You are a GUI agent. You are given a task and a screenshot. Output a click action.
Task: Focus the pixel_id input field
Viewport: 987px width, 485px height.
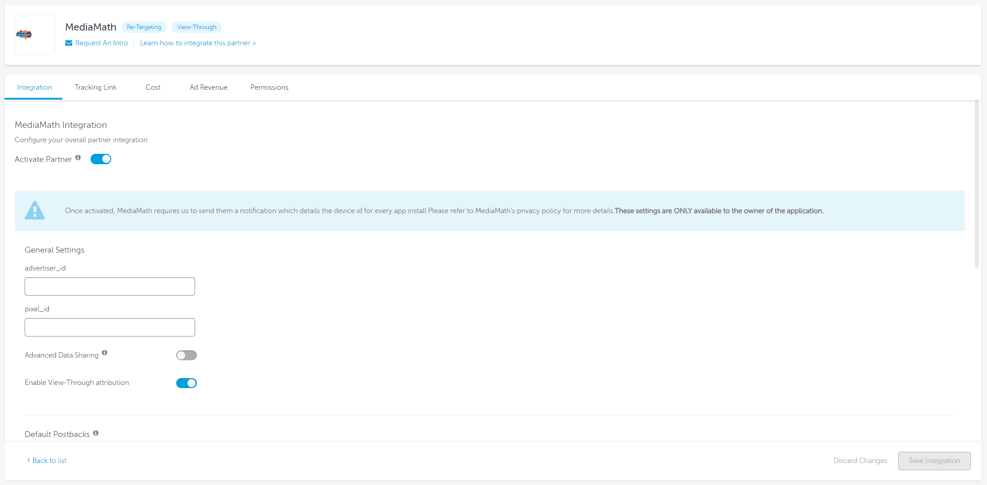pyautogui.click(x=110, y=328)
